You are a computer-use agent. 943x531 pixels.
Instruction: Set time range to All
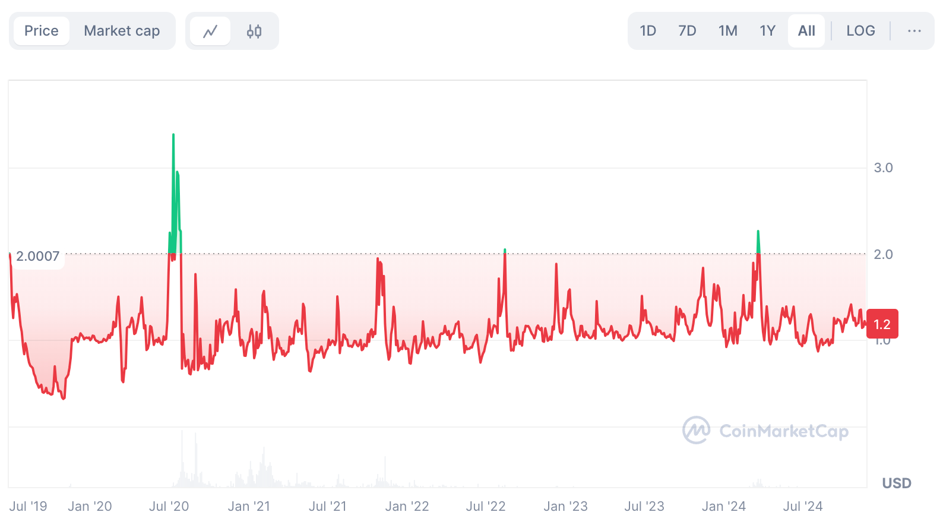coord(806,31)
